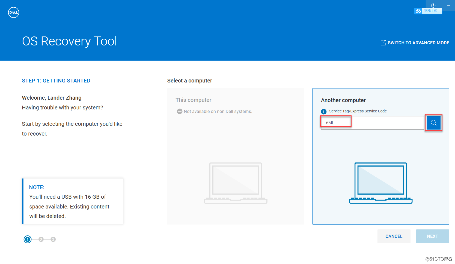Click the Dell logo
The image size is (455, 264).
point(14,12)
